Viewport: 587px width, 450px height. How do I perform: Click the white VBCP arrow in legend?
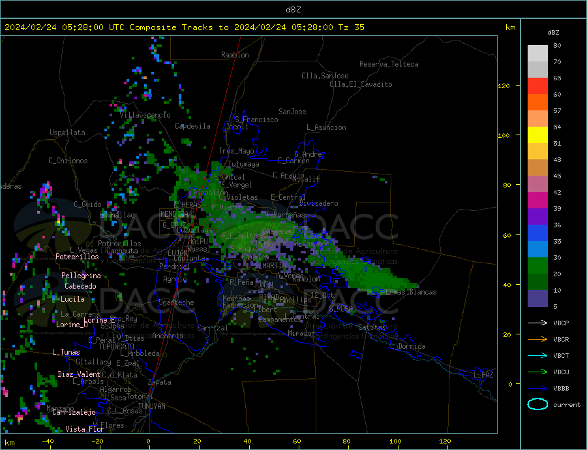(x=538, y=323)
